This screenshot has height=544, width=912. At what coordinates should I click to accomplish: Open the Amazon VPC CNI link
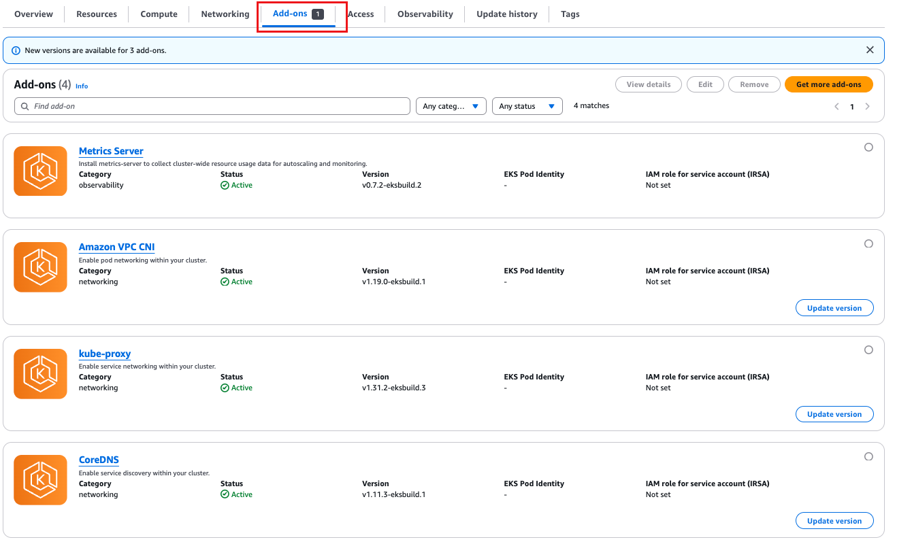(117, 247)
